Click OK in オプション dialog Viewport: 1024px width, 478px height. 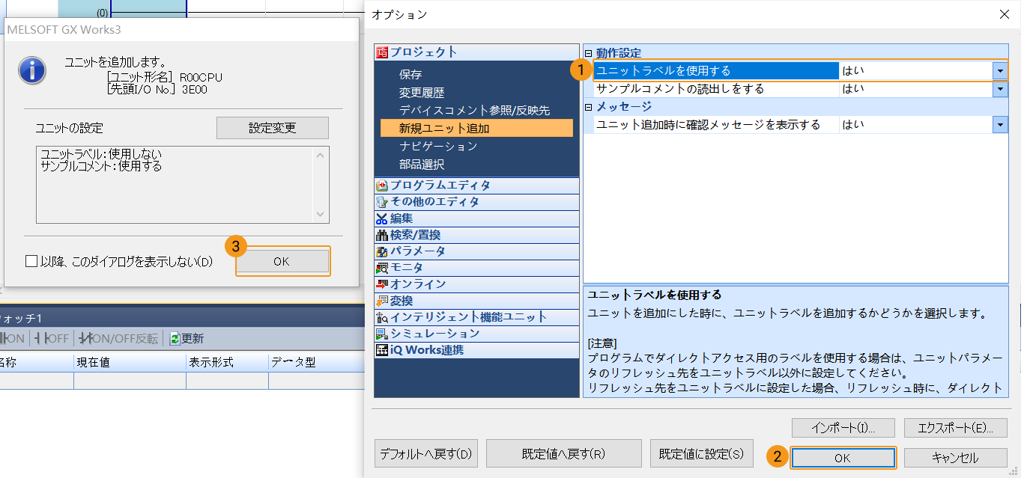[x=843, y=458]
